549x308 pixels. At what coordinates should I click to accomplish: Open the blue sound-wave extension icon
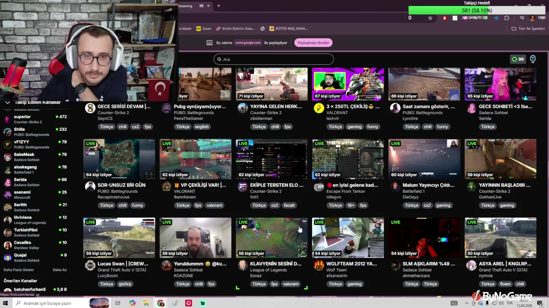tap(496, 18)
